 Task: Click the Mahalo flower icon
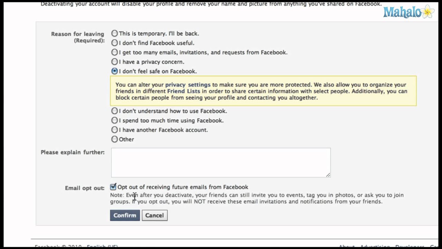(x=429, y=12)
